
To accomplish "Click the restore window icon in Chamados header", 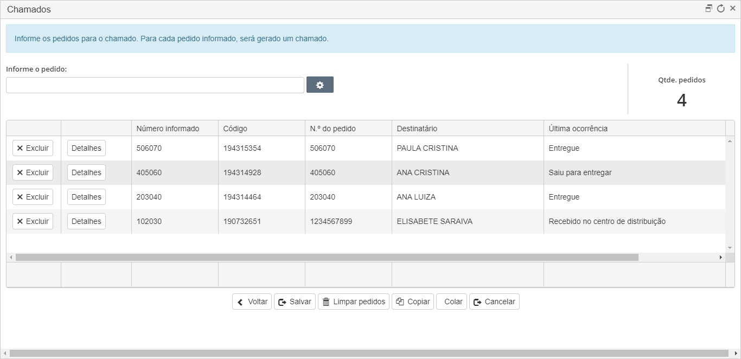I will [x=708, y=9].
